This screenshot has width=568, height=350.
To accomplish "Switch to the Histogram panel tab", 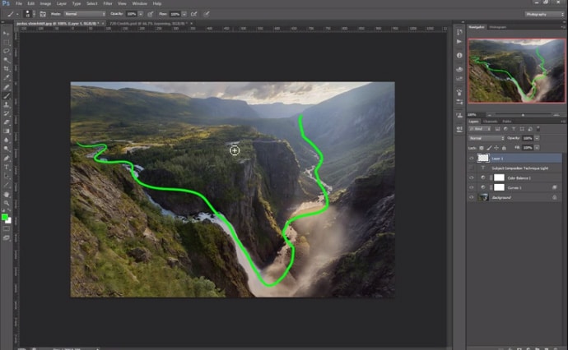I will pyautogui.click(x=497, y=27).
